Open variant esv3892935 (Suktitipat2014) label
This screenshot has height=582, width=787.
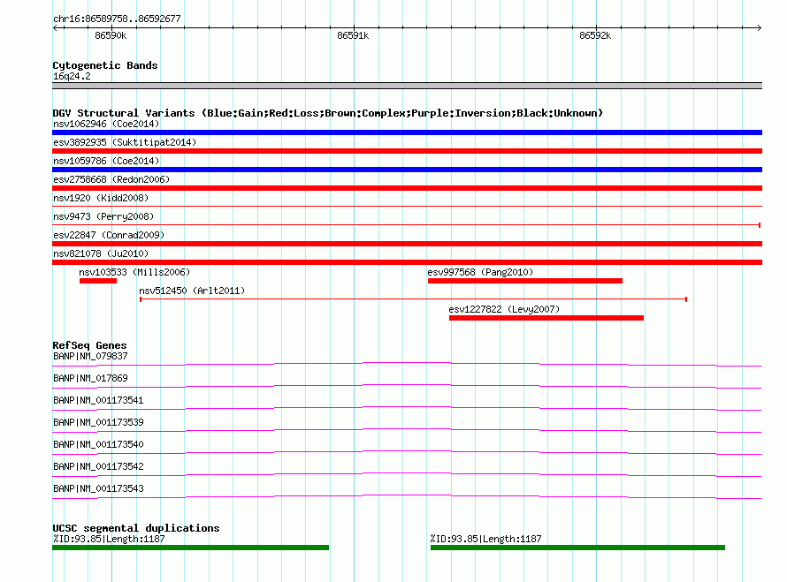125,142
